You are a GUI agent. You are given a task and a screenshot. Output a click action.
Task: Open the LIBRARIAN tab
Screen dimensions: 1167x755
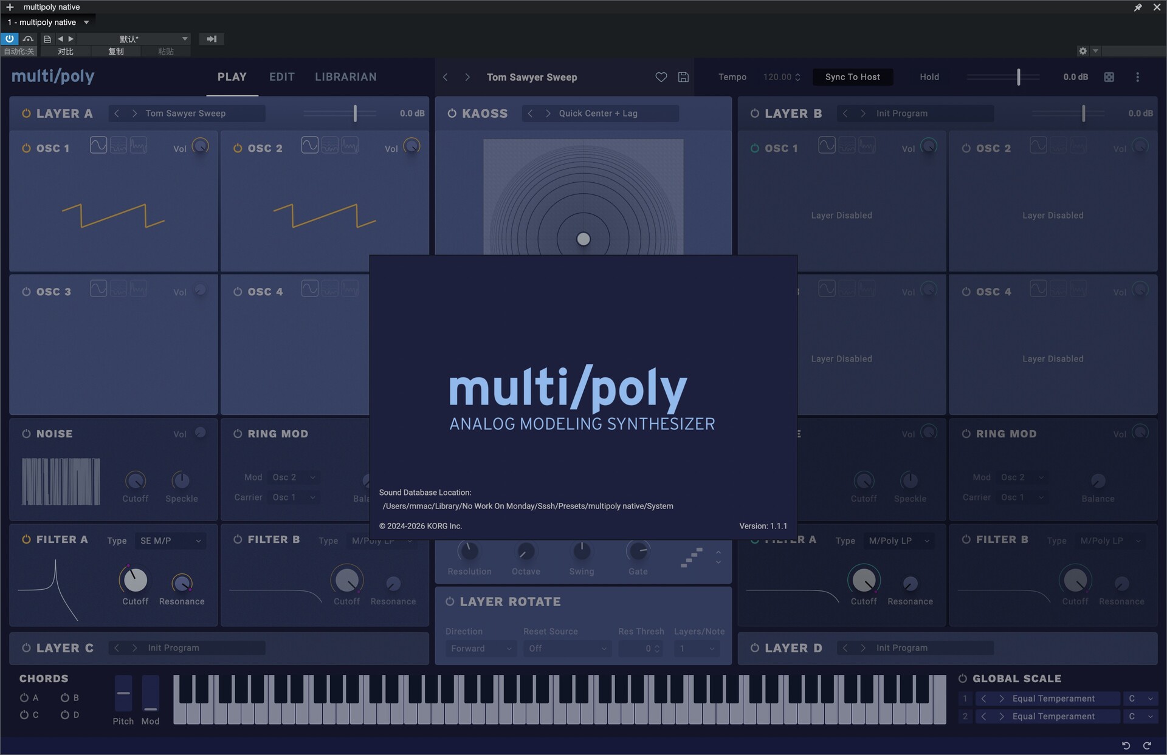(x=345, y=77)
